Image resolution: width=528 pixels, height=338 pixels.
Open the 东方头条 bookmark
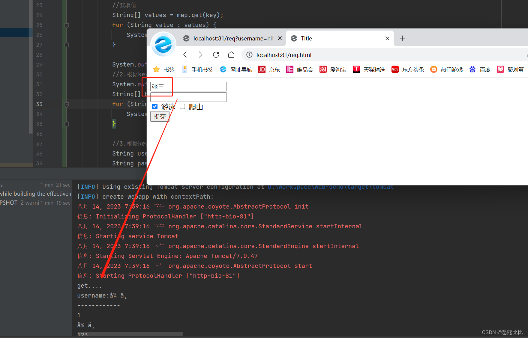click(x=408, y=70)
